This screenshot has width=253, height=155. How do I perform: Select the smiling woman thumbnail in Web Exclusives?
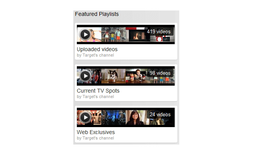pyautogui.click(x=138, y=117)
